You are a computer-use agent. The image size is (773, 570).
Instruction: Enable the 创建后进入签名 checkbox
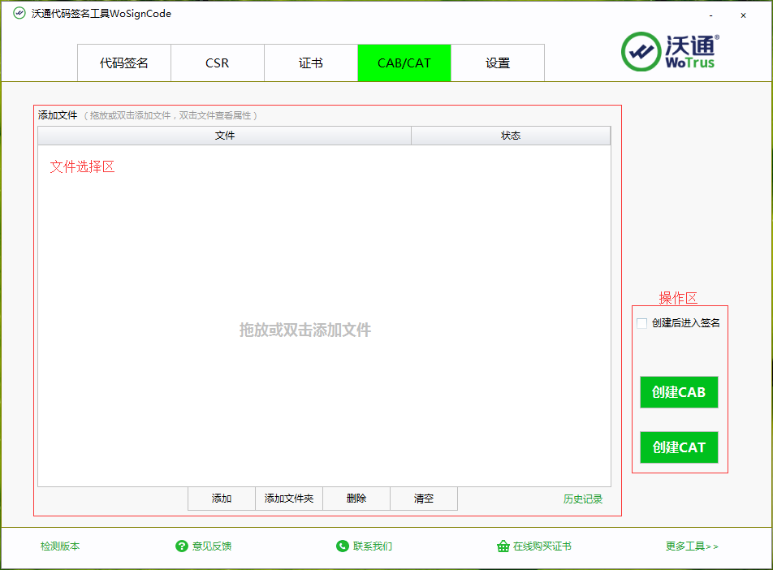[x=642, y=323]
